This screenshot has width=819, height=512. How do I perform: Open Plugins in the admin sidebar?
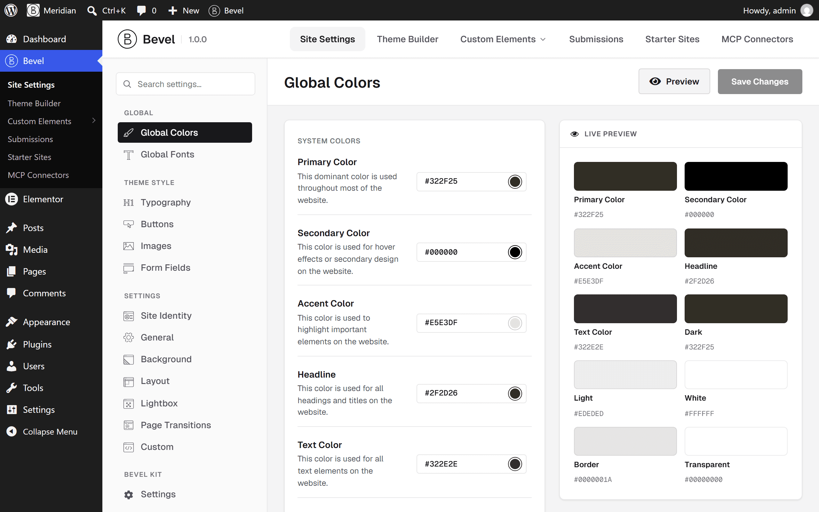pos(51,344)
